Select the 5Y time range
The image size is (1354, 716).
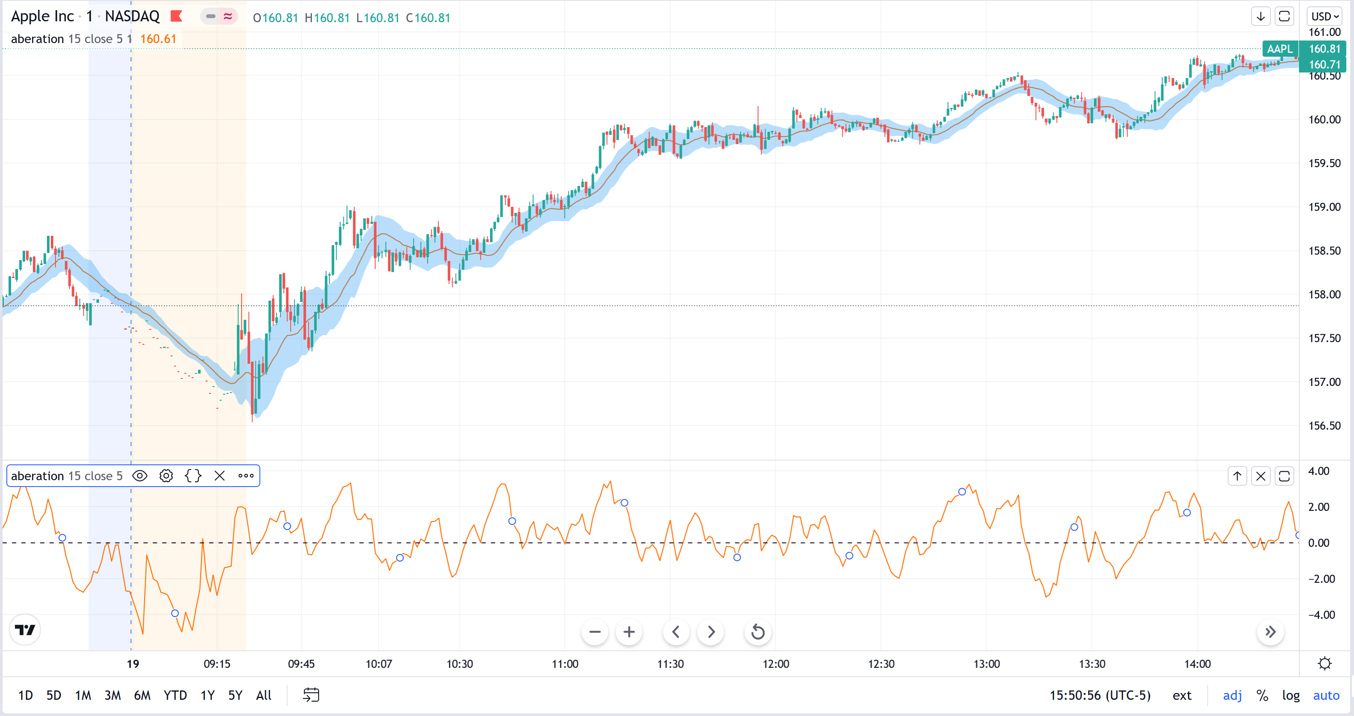(235, 696)
